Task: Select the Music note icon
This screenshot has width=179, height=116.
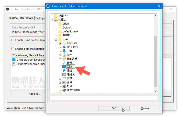Action: [x=64, y=63]
